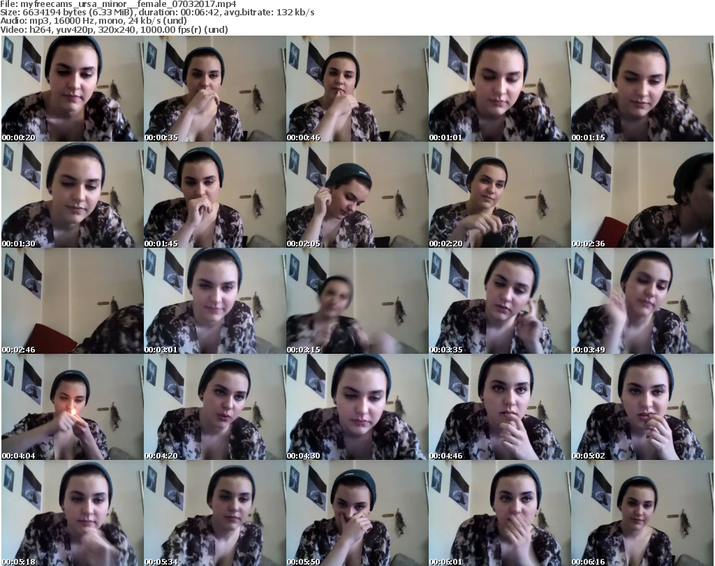Open the frame stamped 00:01:30
Image resolution: width=715 pixels, height=566 pixels.
(72, 195)
